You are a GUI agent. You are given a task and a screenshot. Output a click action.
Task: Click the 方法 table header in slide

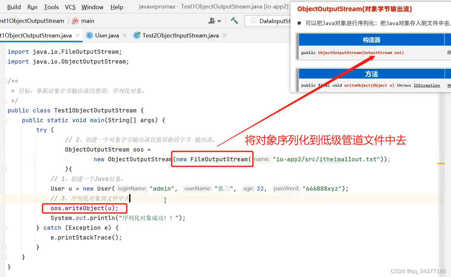(x=371, y=74)
